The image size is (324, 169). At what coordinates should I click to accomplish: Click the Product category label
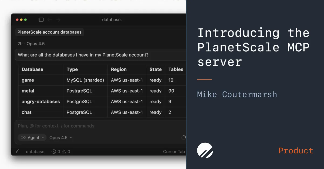pyautogui.click(x=296, y=150)
